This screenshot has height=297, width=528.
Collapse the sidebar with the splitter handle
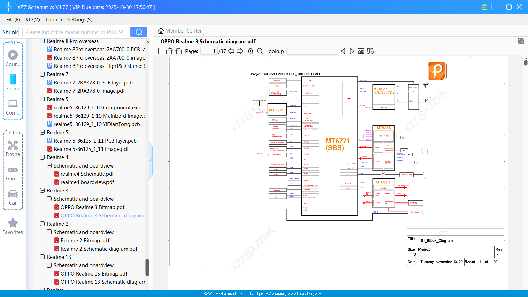(151, 160)
